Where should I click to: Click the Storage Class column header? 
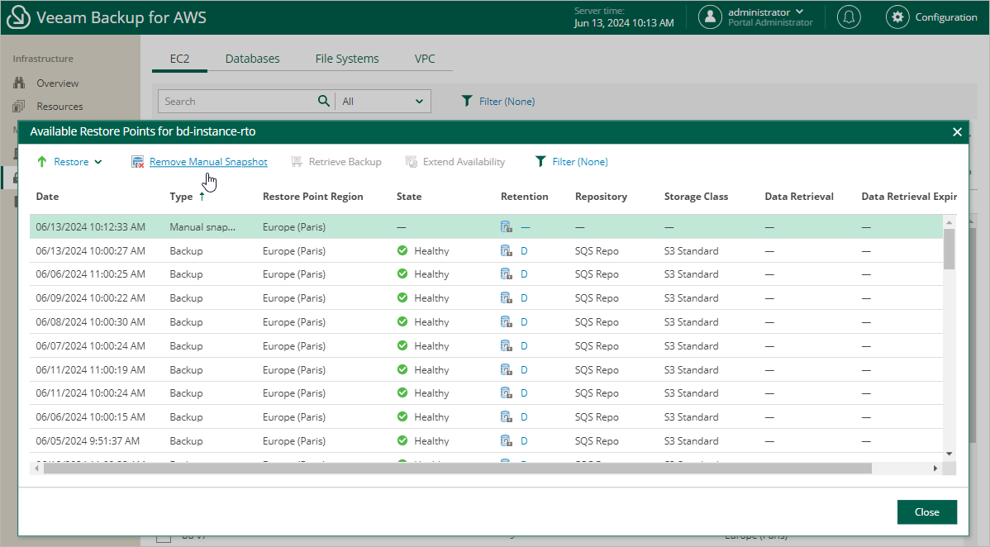tap(696, 197)
